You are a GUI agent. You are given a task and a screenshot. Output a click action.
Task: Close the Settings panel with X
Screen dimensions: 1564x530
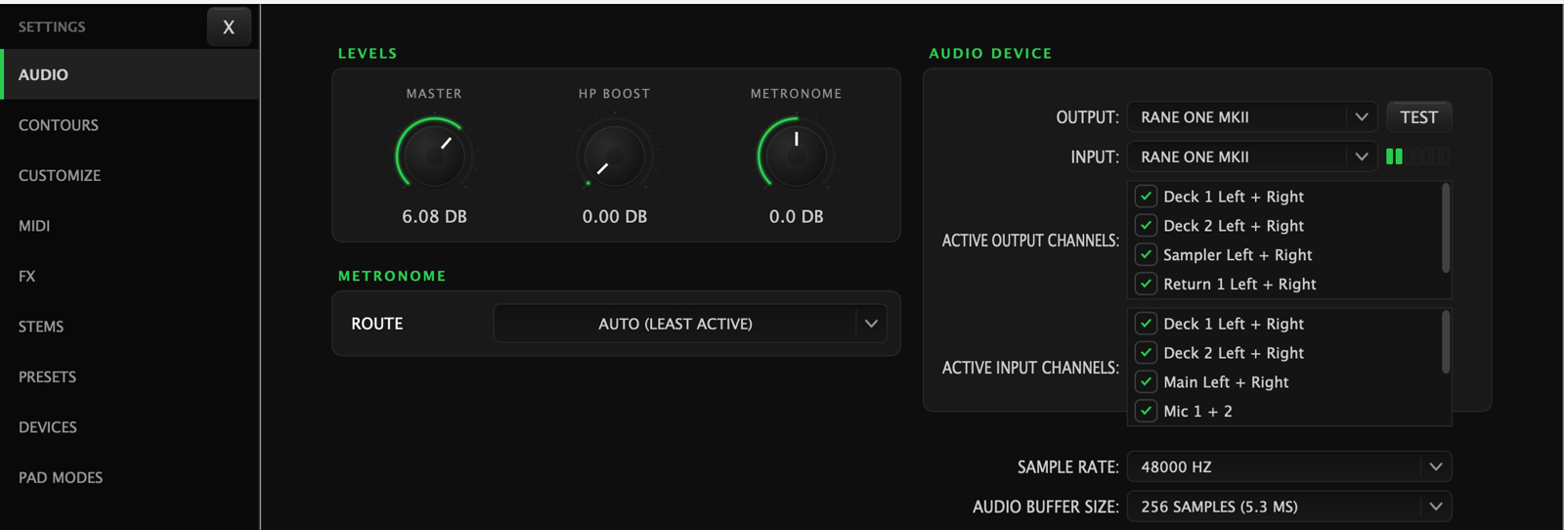click(229, 27)
